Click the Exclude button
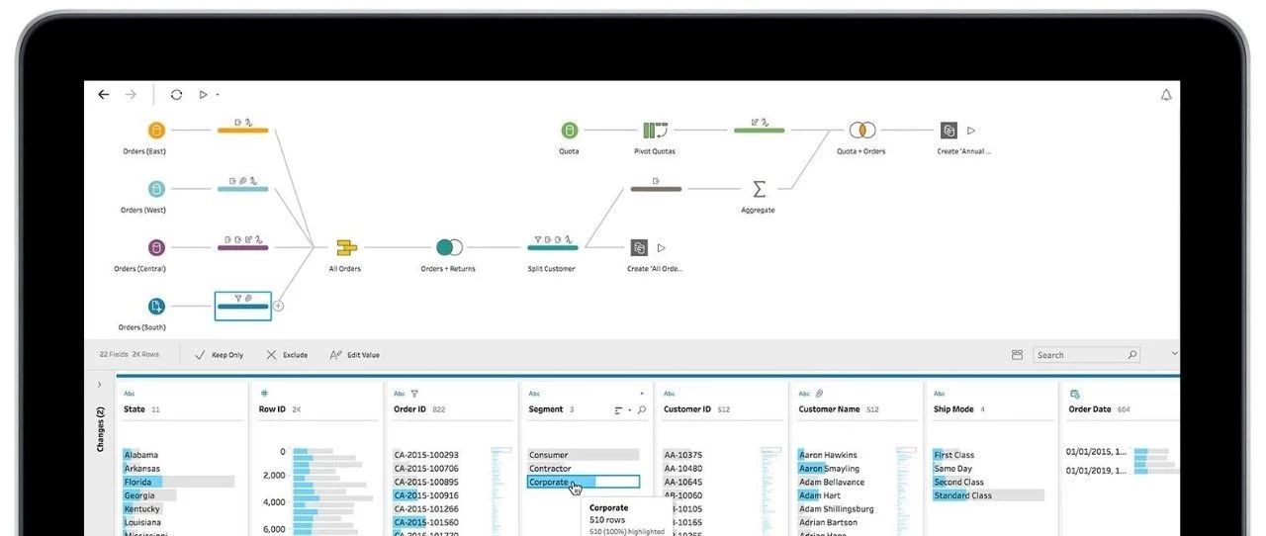1266x536 pixels. coord(287,355)
